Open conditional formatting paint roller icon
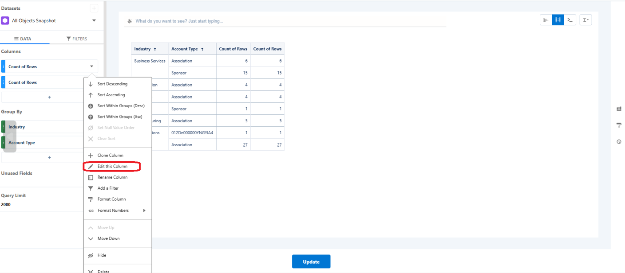625x273 pixels. tap(619, 125)
